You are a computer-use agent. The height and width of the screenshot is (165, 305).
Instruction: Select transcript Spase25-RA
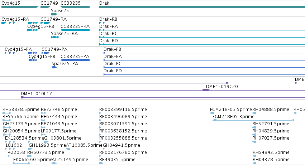(x=65, y=34)
